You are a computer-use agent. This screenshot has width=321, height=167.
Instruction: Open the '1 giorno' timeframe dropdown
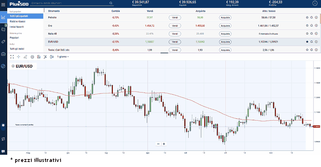pyautogui.click(x=63, y=57)
